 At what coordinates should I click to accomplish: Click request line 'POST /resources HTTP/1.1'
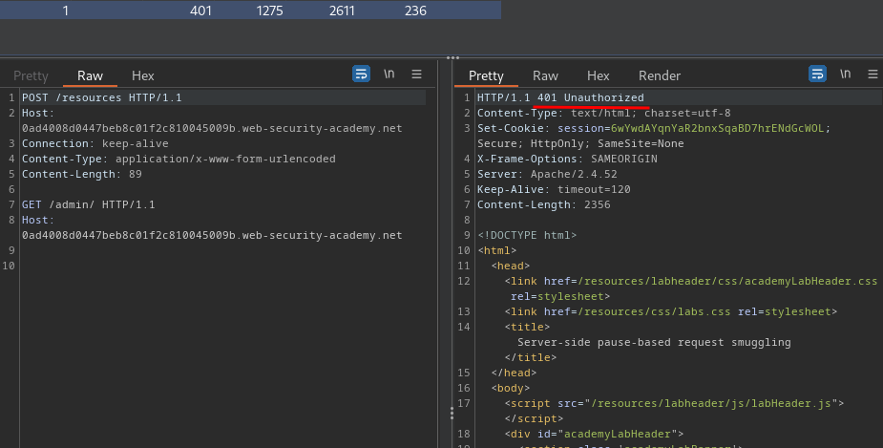102,97
